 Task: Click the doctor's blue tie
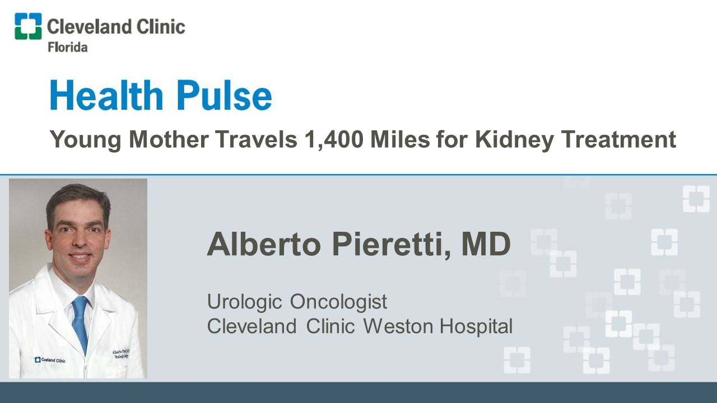(80, 322)
